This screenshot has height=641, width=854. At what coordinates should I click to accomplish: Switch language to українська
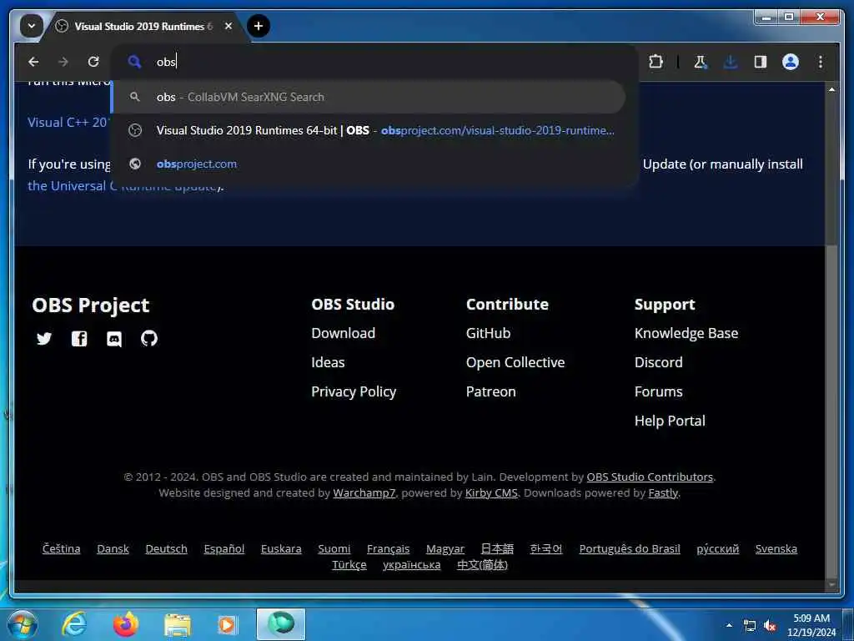[411, 565]
